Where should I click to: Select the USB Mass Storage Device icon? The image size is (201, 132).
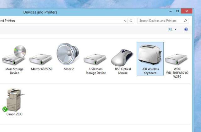[95, 58]
